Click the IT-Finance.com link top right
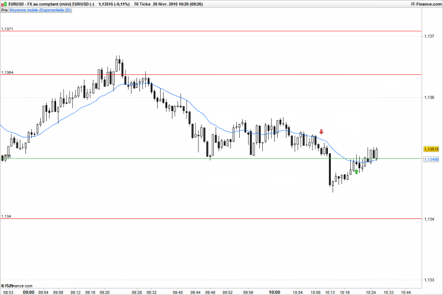 [426, 4]
